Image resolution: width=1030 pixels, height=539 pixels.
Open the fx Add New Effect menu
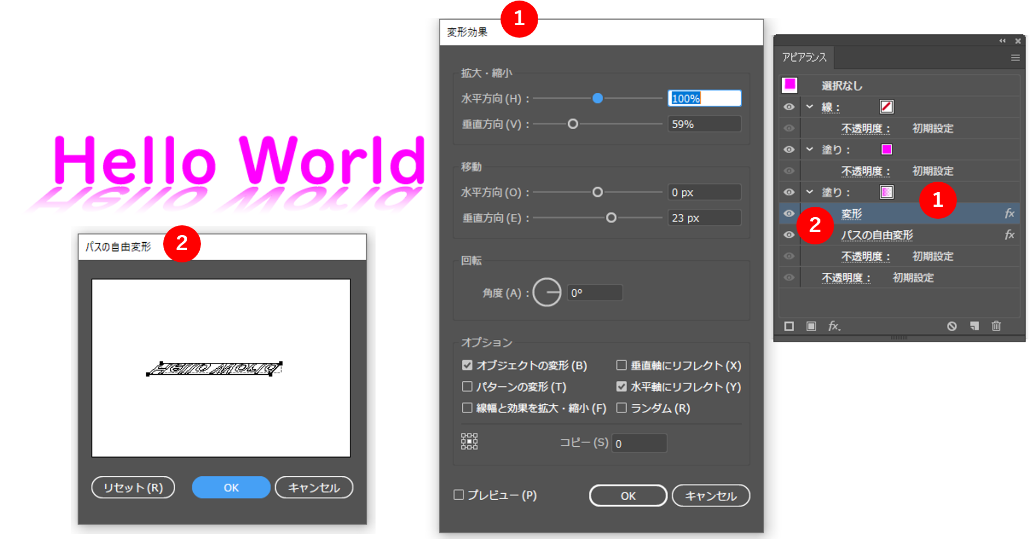click(x=833, y=326)
